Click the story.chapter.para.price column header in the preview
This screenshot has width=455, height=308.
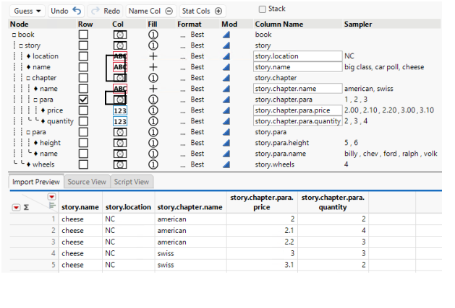coord(262,203)
